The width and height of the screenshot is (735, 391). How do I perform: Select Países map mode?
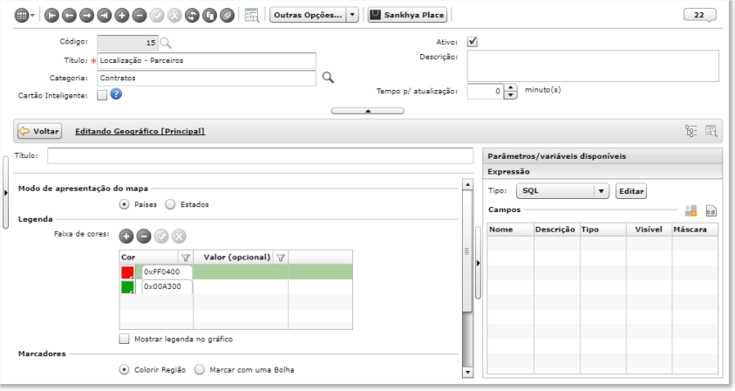[124, 204]
